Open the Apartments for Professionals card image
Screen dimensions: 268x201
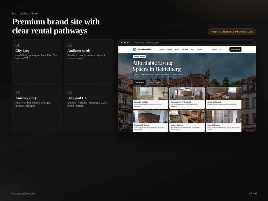[187, 94]
